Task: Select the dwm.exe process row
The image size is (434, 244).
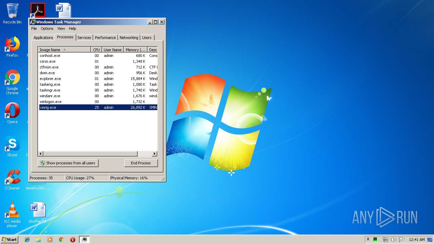Action: pyautogui.click(x=98, y=73)
